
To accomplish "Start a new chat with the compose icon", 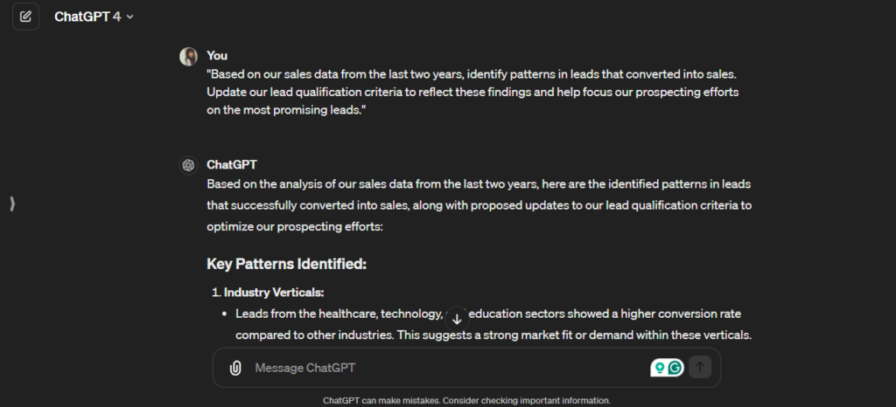I will [x=25, y=17].
